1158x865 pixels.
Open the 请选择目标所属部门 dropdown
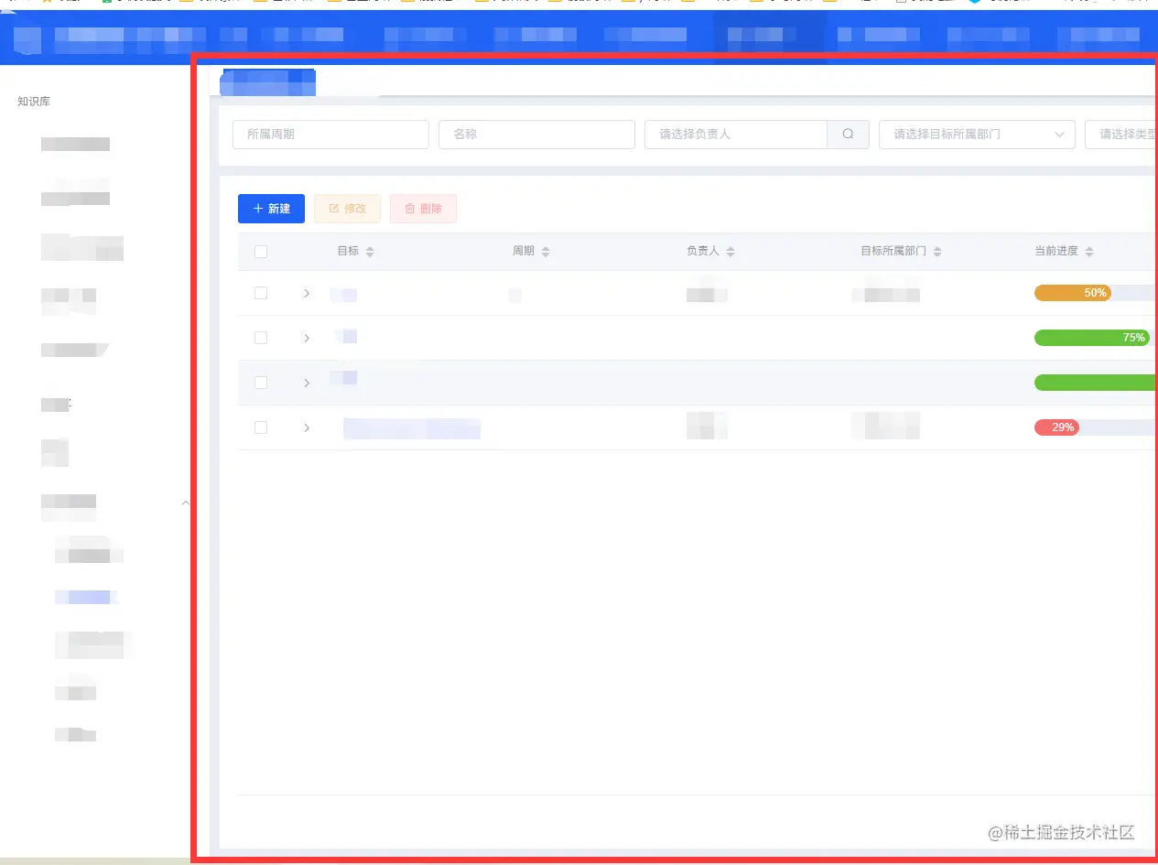coord(977,134)
